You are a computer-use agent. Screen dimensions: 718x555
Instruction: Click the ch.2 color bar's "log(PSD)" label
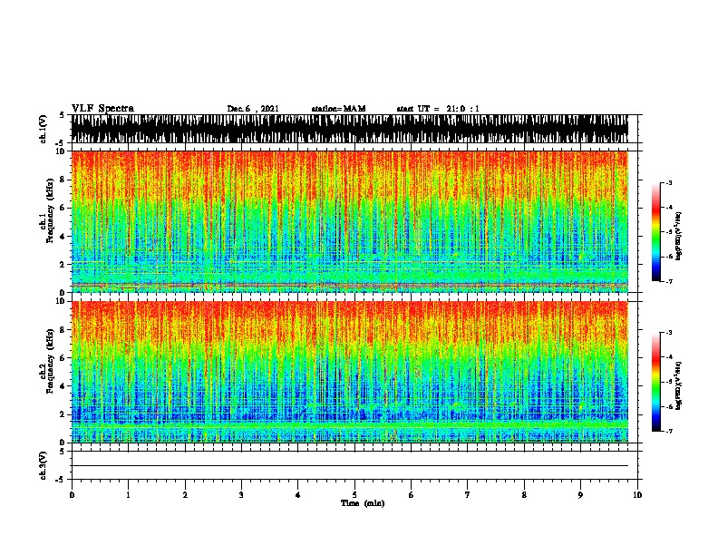(679, 385)
